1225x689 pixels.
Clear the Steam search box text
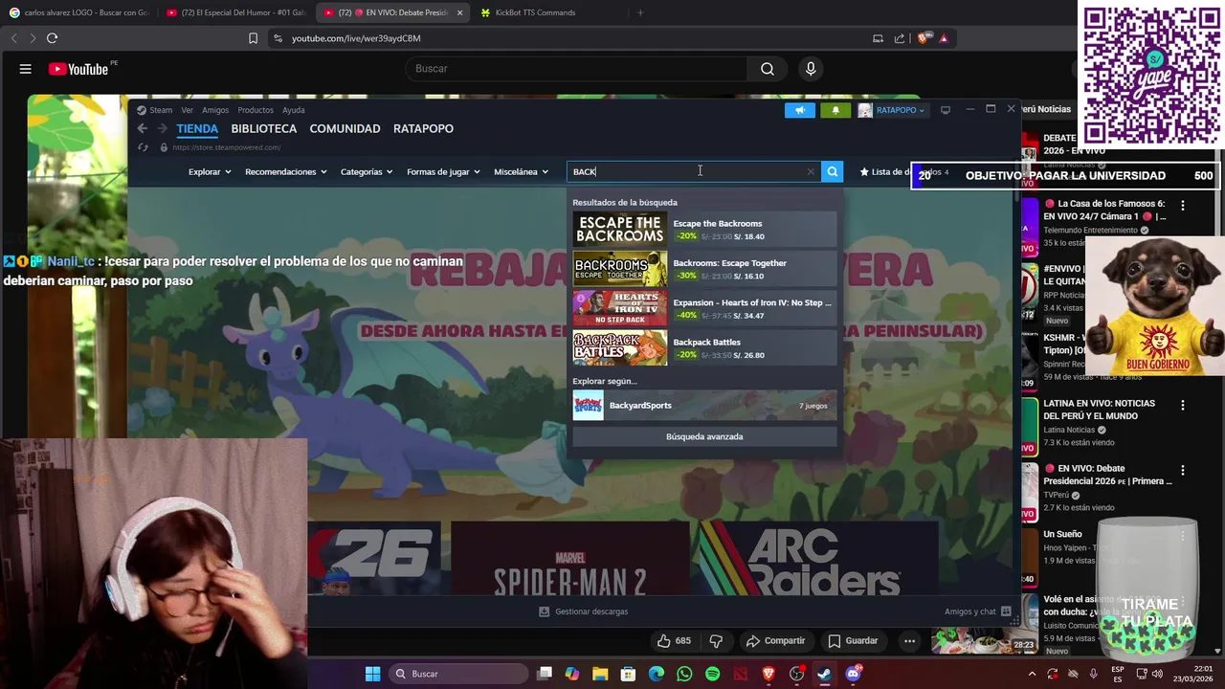click(811, 172)
